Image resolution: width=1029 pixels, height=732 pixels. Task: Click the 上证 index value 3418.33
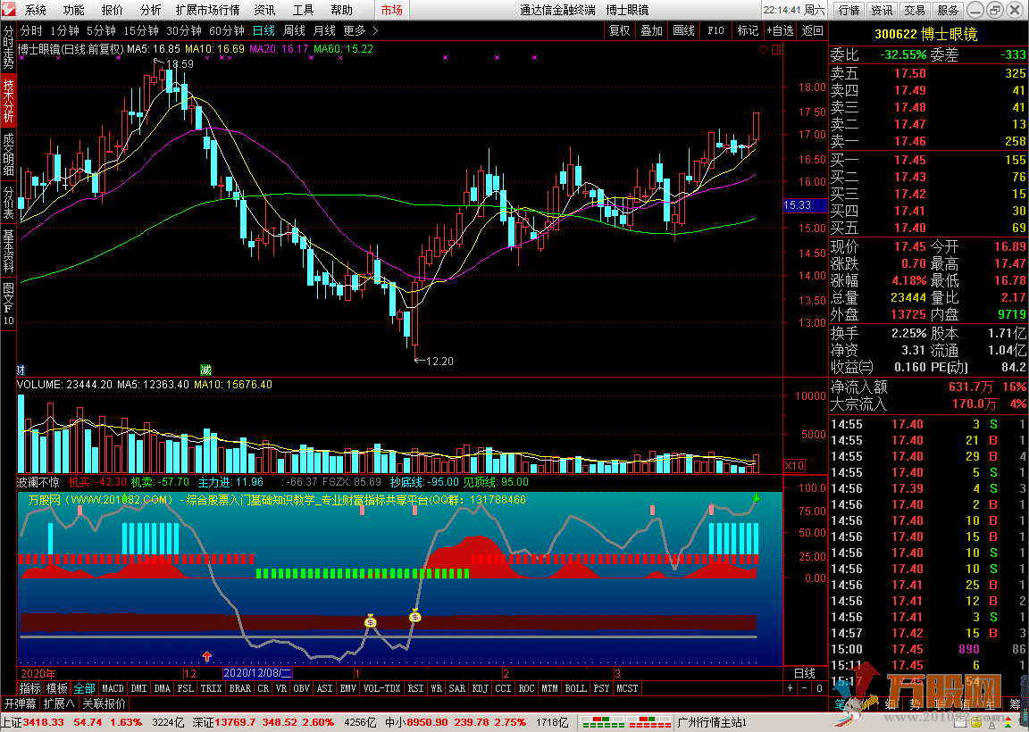point(45,723)
